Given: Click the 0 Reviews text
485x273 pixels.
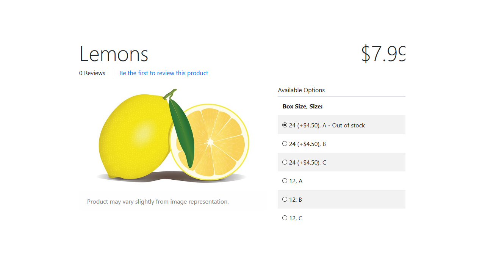Looking at the screenshot, I should 92,73.
